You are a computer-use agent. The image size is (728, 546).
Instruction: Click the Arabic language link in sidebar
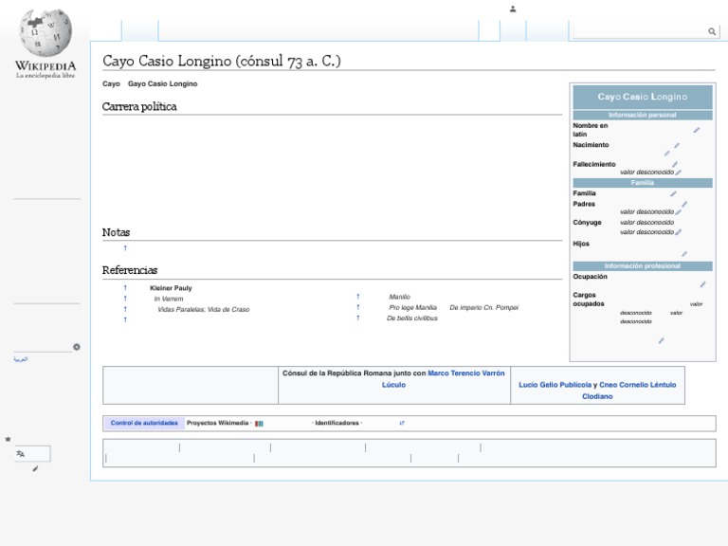(20, 361)
